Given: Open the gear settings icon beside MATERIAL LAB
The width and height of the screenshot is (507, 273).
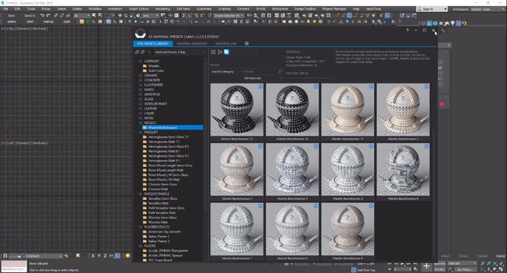Looking at the screenshot, I should point(246,44).
